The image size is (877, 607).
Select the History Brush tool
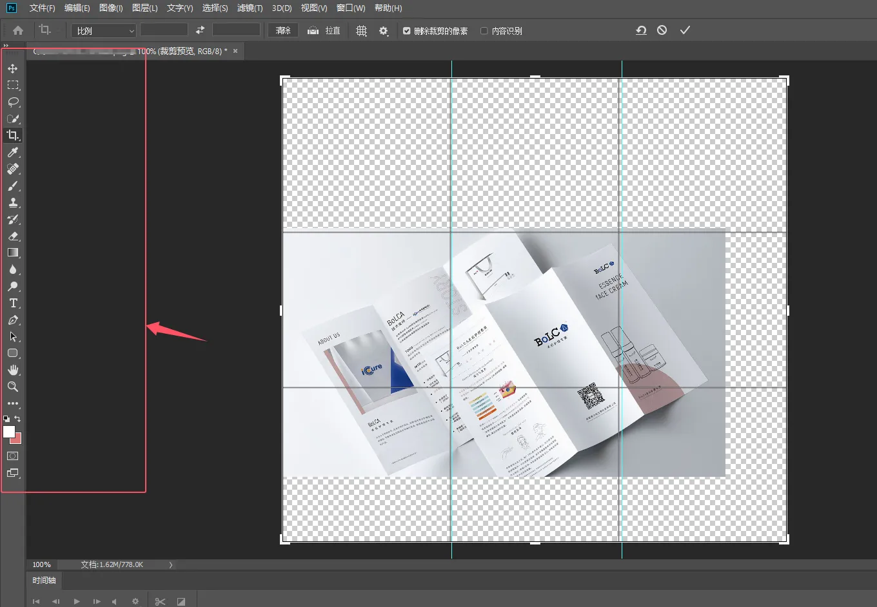point(13,219)
